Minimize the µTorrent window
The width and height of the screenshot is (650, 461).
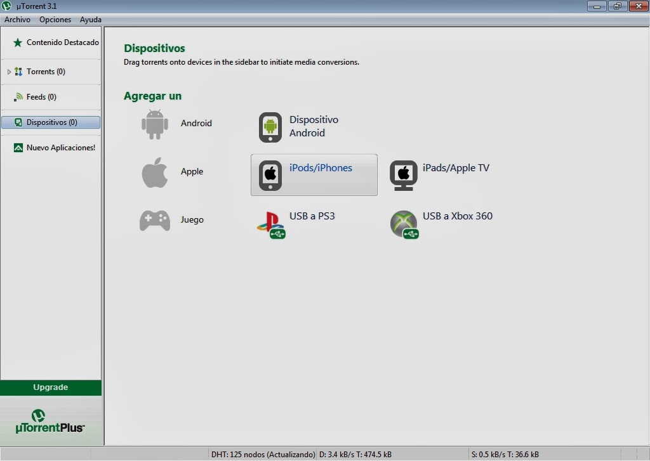click(597, 6)
